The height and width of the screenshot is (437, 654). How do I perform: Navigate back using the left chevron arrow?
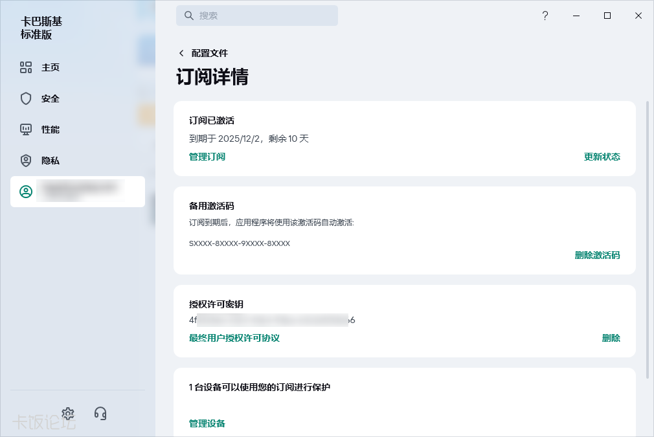(x=181, y=53)
